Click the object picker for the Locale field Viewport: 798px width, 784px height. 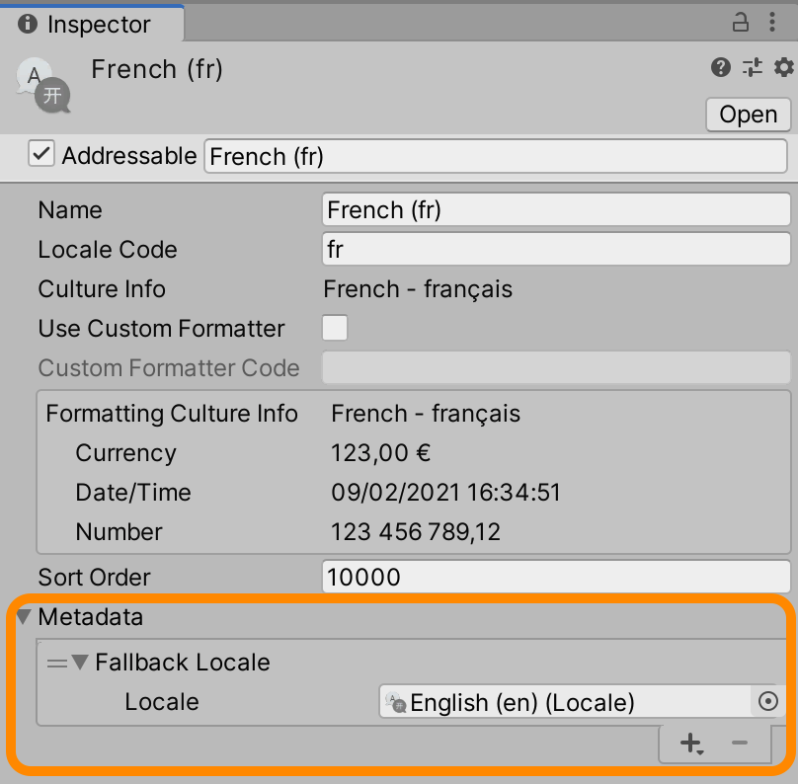766,702
